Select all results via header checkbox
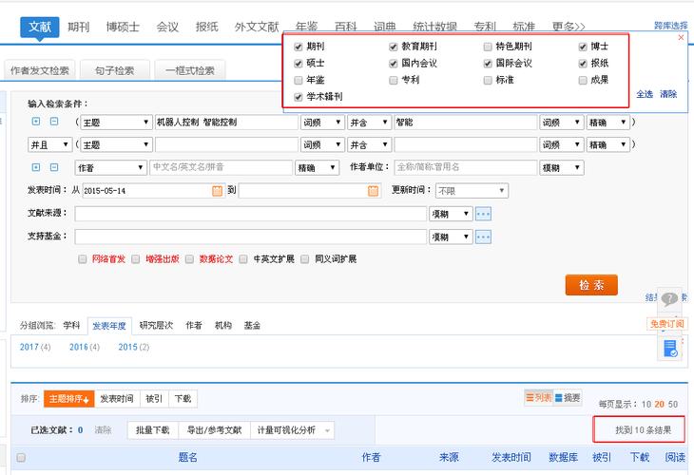This screenshot has height=475, width=694. point(21,457)
